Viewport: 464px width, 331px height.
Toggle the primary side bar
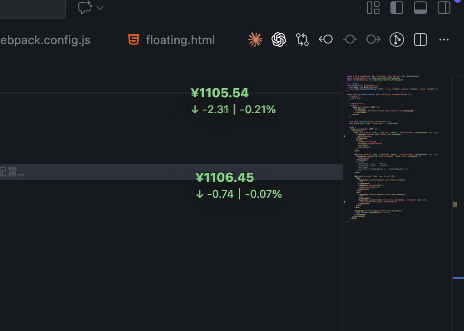pyautogui.click(x=397, y=8)
